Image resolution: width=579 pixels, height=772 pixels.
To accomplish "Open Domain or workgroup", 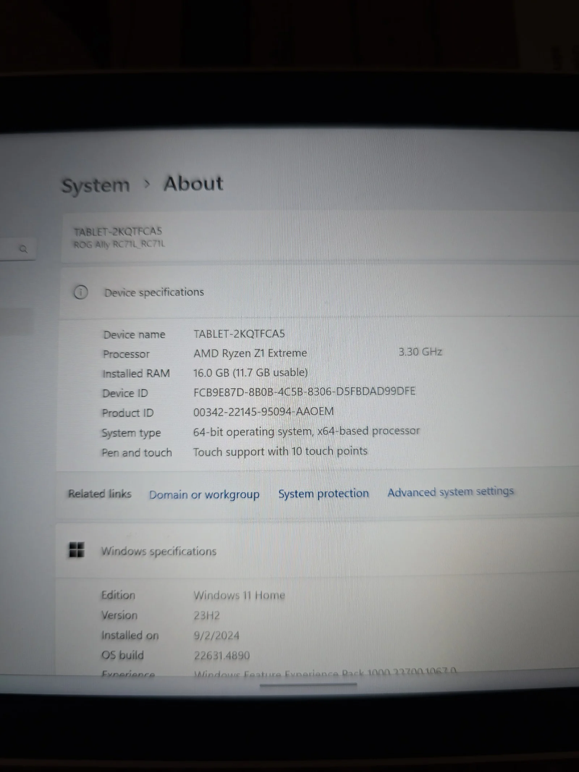I will click(204, 494).
